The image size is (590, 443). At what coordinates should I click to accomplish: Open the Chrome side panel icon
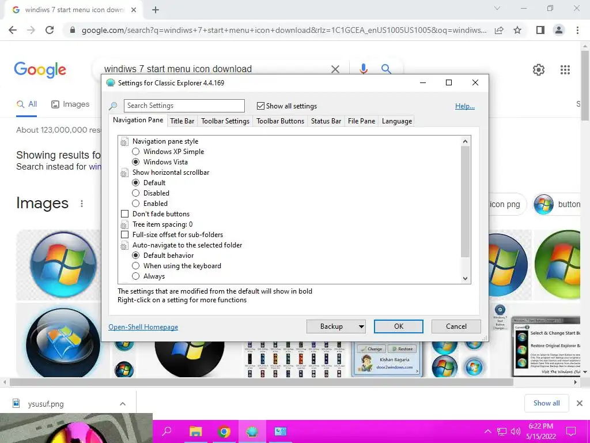pos(540,30)
